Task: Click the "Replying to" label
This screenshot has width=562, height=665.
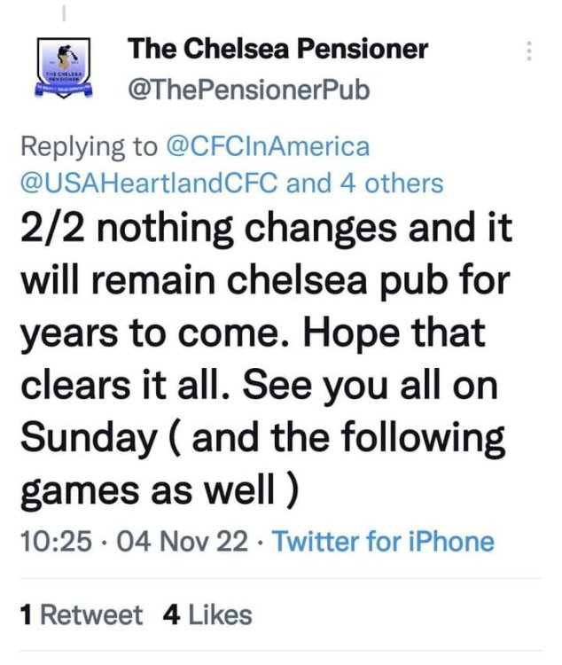Action: 89,146
